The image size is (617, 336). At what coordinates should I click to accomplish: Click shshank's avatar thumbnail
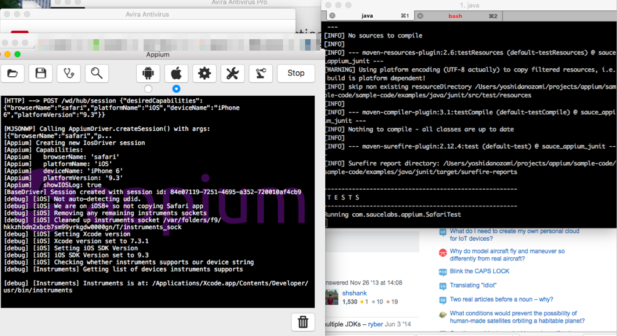pos(332,297)
